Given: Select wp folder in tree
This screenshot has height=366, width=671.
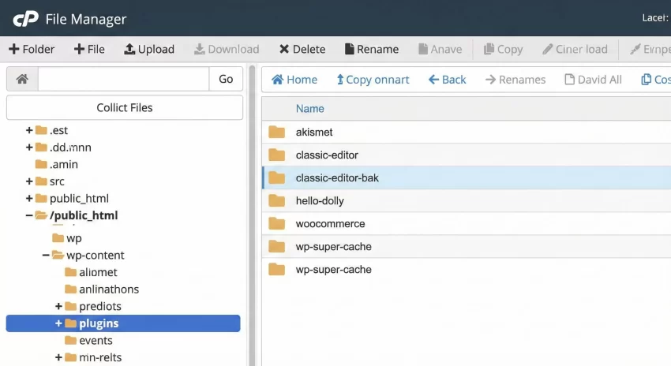Looking at the screenshot, I should [x=74, y=238].
